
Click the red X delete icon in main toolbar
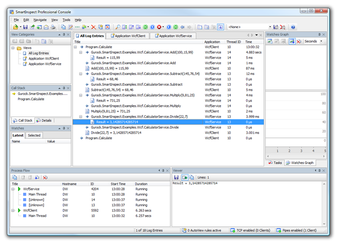coord(94,27)
